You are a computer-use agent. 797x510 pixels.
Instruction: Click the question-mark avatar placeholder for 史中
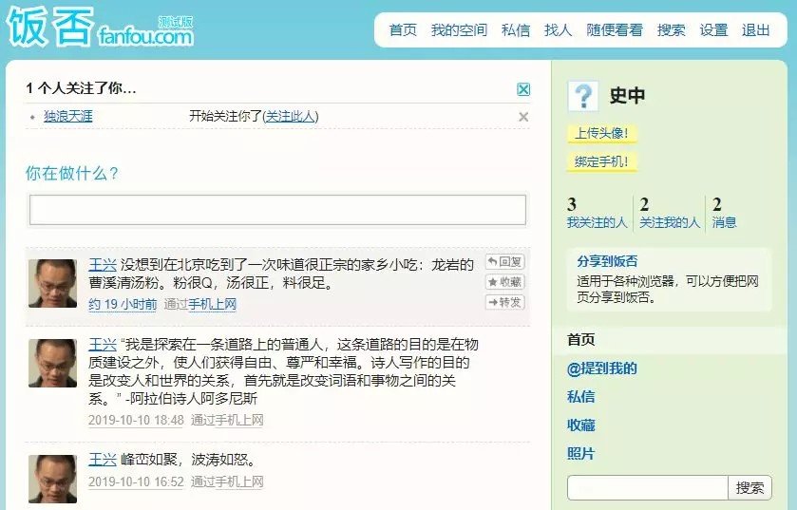pyautogui.click(x=583, y=96)
